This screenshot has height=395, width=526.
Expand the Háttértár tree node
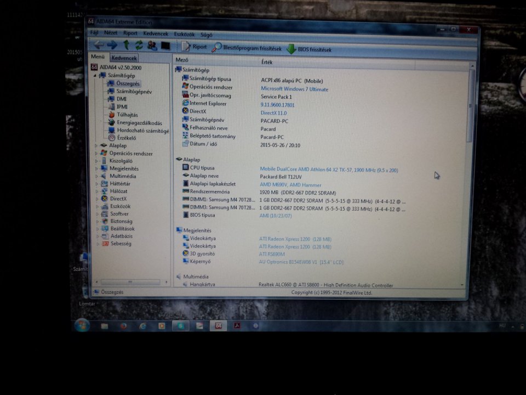98,184
